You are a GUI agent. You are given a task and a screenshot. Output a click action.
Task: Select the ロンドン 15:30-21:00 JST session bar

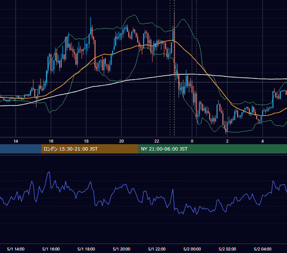coord(89,149)
